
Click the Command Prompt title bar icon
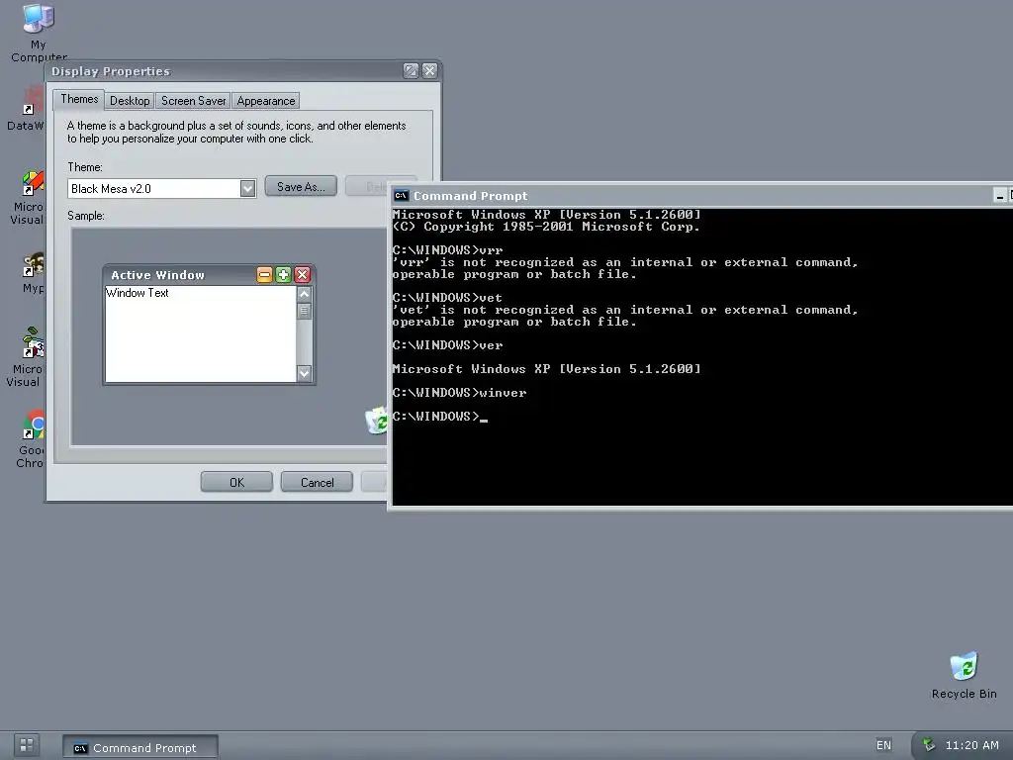click(x=401, y=195)
